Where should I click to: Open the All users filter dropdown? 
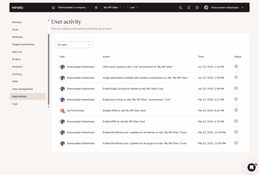pyautogui.click(x=74, y=45)
